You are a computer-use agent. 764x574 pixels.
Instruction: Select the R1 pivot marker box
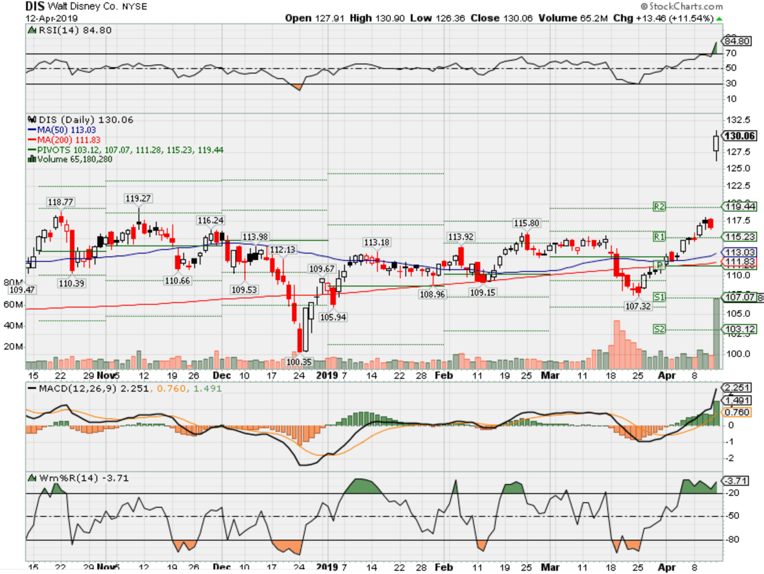(x=659, y=237)
